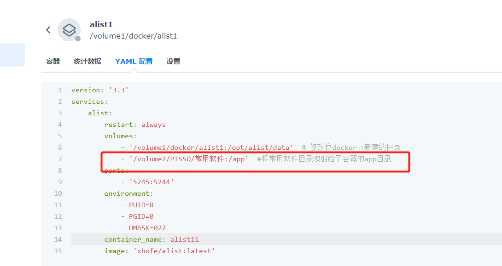Click the container_name: alist11 line
This screenshot has height=266, width=502.
[152, 239]
